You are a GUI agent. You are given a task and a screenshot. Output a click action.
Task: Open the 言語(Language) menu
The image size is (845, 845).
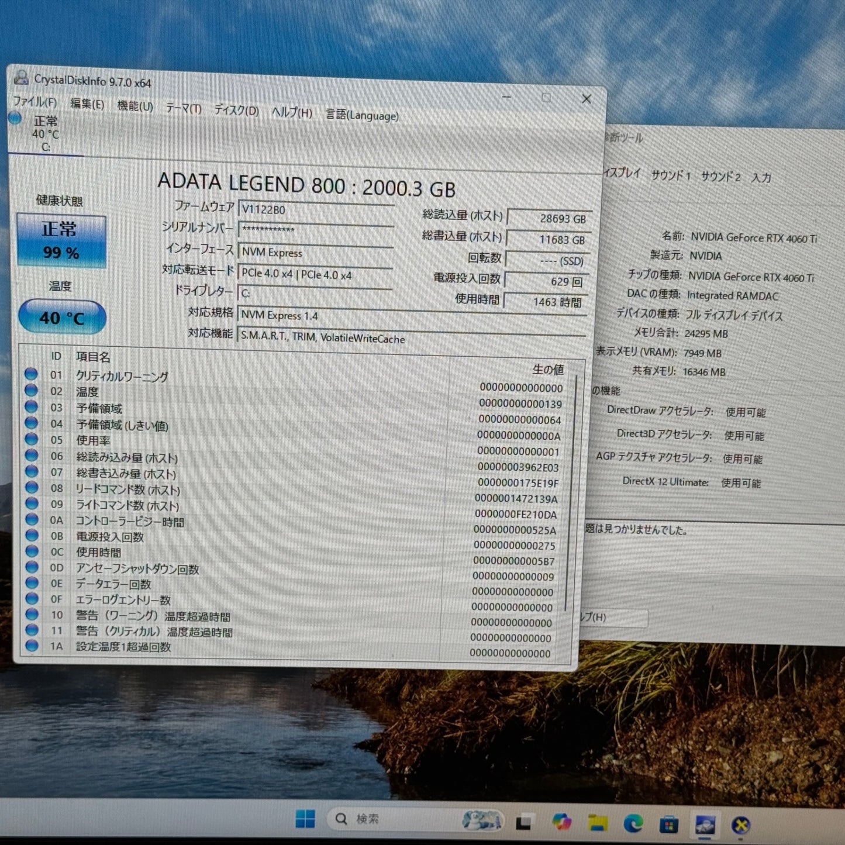coord(362,115)
